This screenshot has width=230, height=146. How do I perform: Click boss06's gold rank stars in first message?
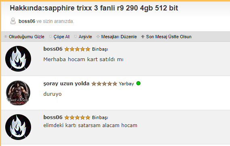[77, 49]
